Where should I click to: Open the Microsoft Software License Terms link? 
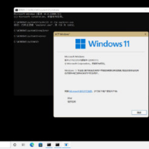pyautogui.click(x=81, y=91)
